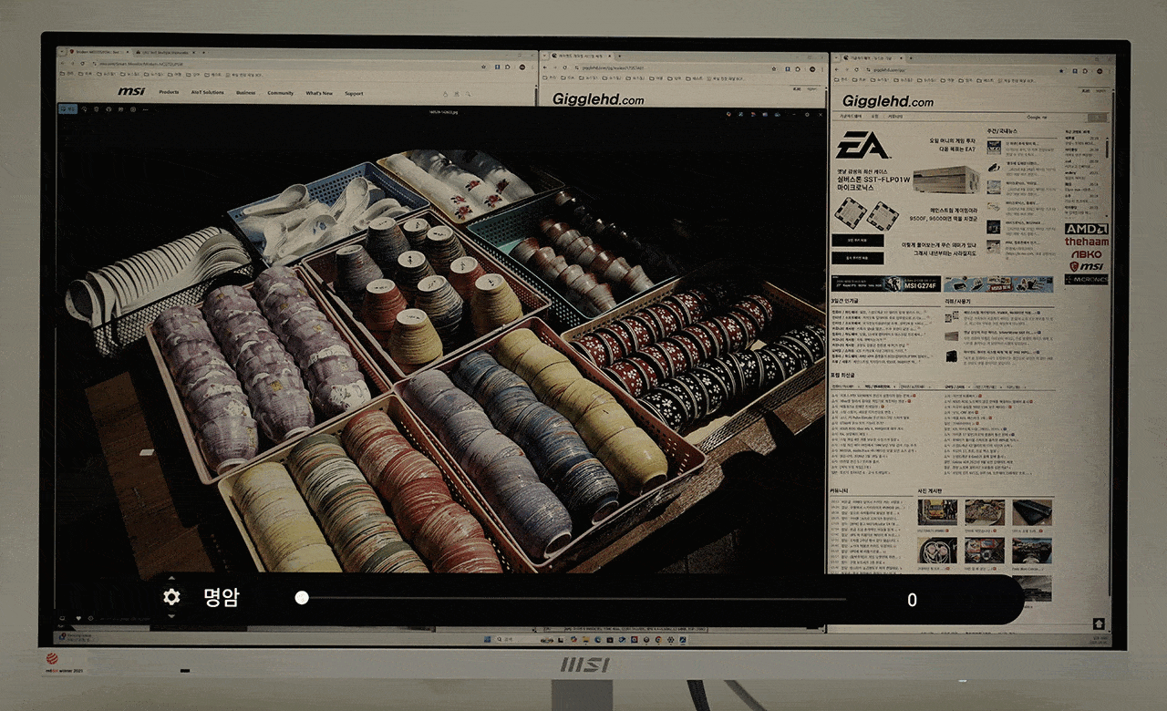Click the MSI logo on the website header
The height and width of the screenshot is (711, 1167).
(x=131, y=92)
